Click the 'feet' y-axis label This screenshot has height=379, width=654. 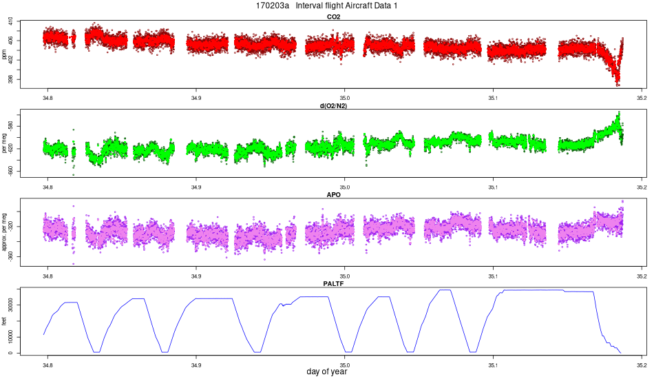point(3,321)
